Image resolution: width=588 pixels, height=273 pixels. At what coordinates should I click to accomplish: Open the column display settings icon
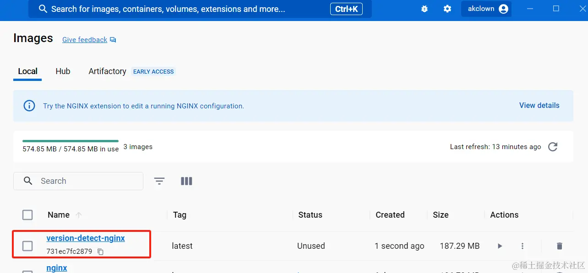(186, 181)
